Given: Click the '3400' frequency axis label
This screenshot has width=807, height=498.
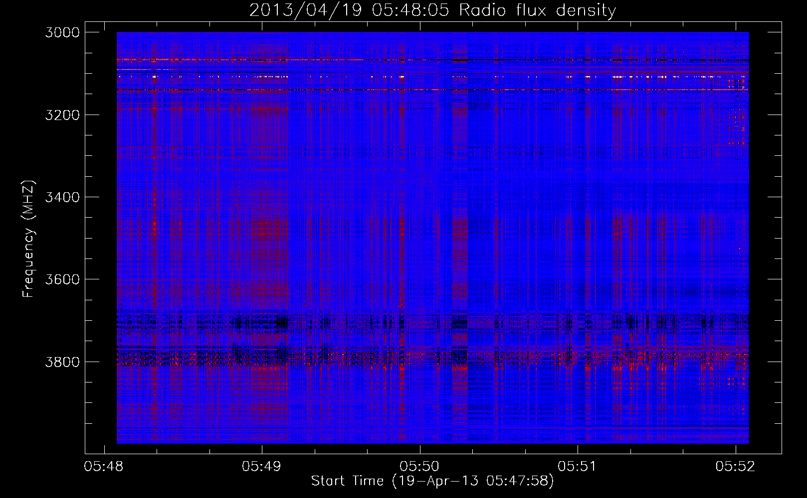Looking at the screenshot, I should (x=62, y=197).
